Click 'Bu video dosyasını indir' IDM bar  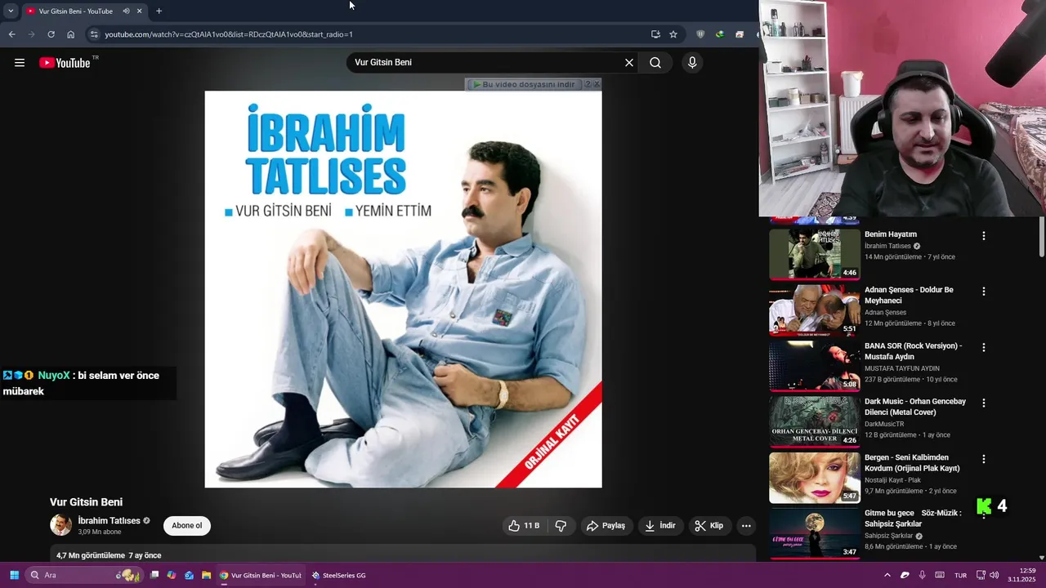524,85
